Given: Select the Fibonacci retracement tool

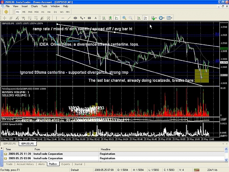Looking at the screenshot, I should click(36, 18).
